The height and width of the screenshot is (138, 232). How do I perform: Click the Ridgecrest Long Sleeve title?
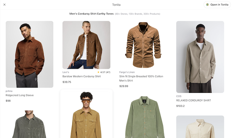click(x=20, y=96)
